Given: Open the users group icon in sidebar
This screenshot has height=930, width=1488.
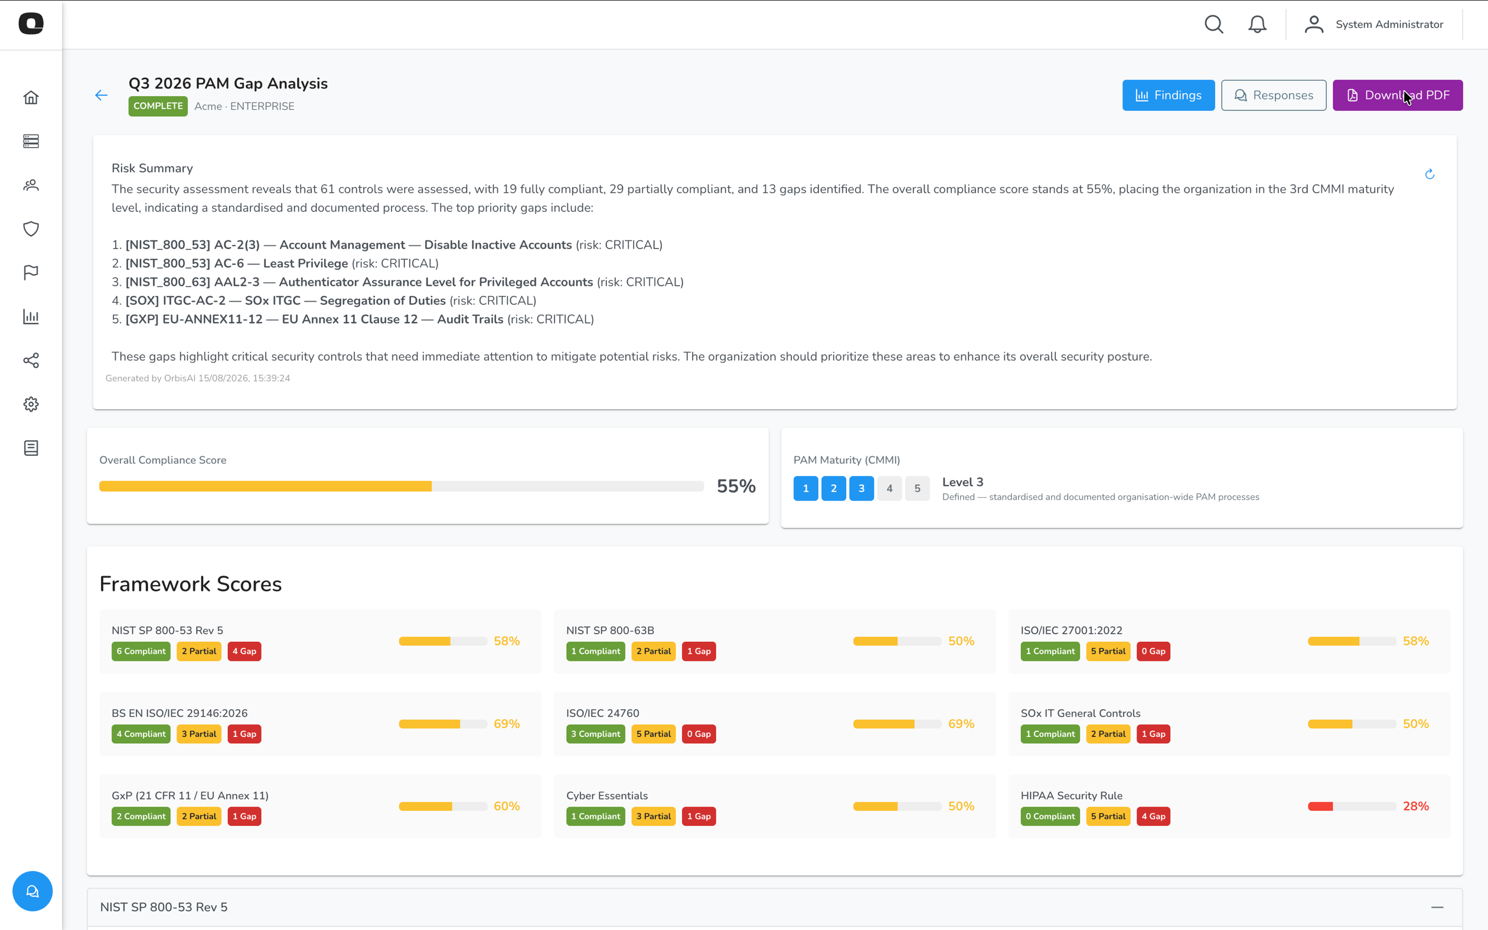Looking at the screenshot, I should click(x=31, y=185).
